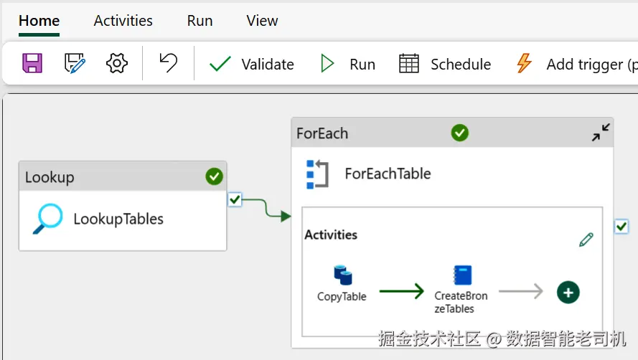Select the CopyTable activity icon
This screenshot has width=638, height=360.
click(342, 275)
